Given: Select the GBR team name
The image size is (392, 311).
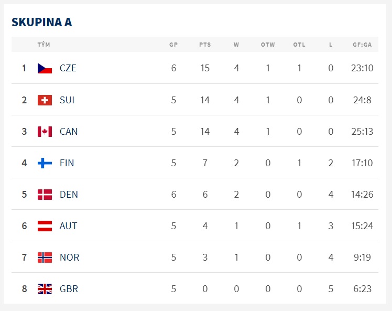Looking at the screenshot, I should pyautogui.click(x=69, y=289).
